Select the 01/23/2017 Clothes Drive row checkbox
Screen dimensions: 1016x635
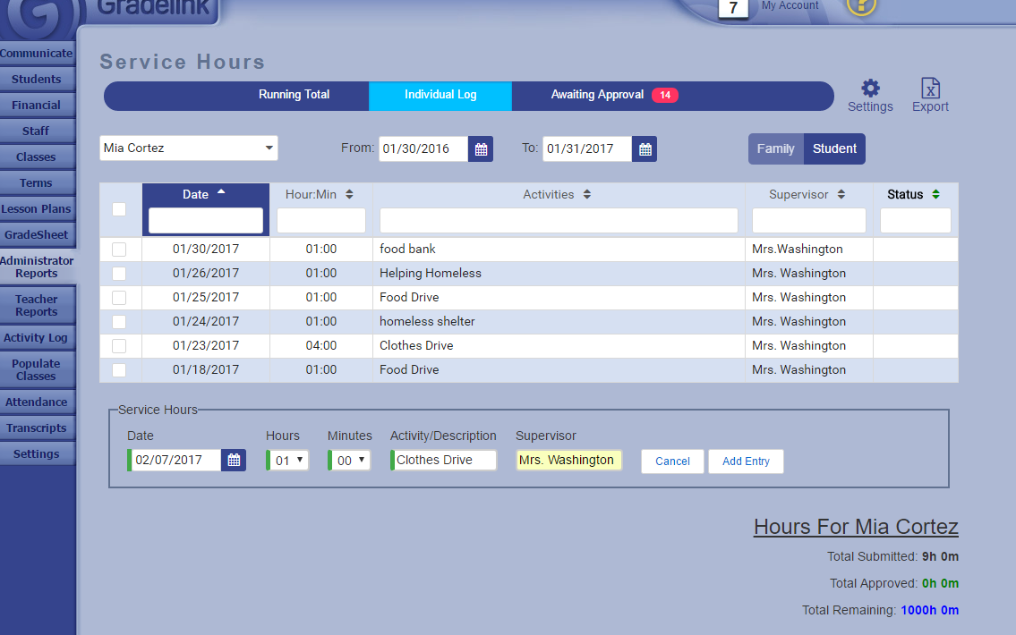click(x=119, y=346)
